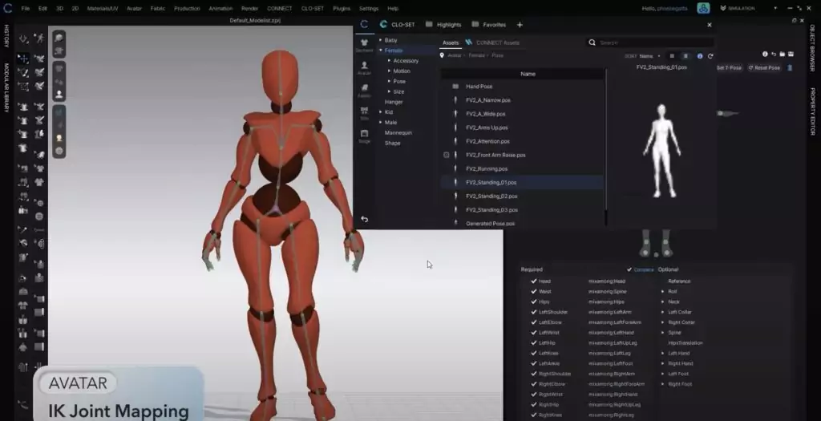This screenshot has height=421, width=821.
Task: Click the Simulate arrow tool in left toolbar
Action: tap(23, 38)
